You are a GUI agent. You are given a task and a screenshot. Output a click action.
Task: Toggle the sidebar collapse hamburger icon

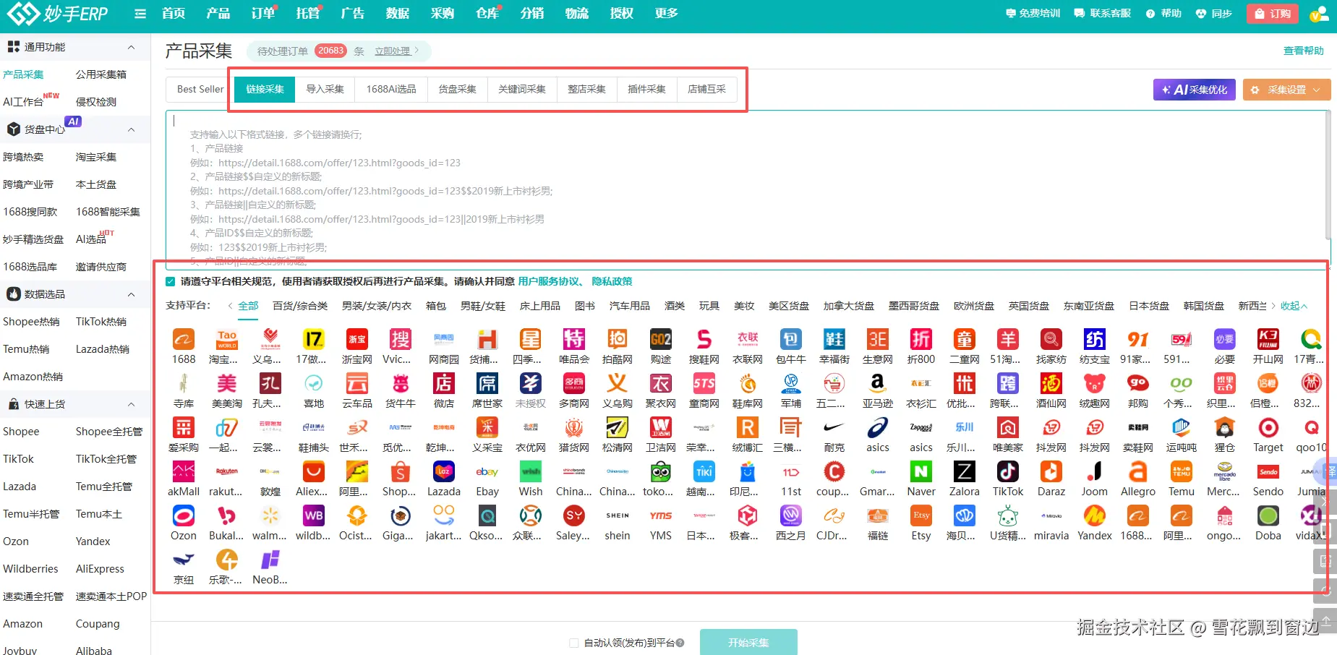point(140,14)
